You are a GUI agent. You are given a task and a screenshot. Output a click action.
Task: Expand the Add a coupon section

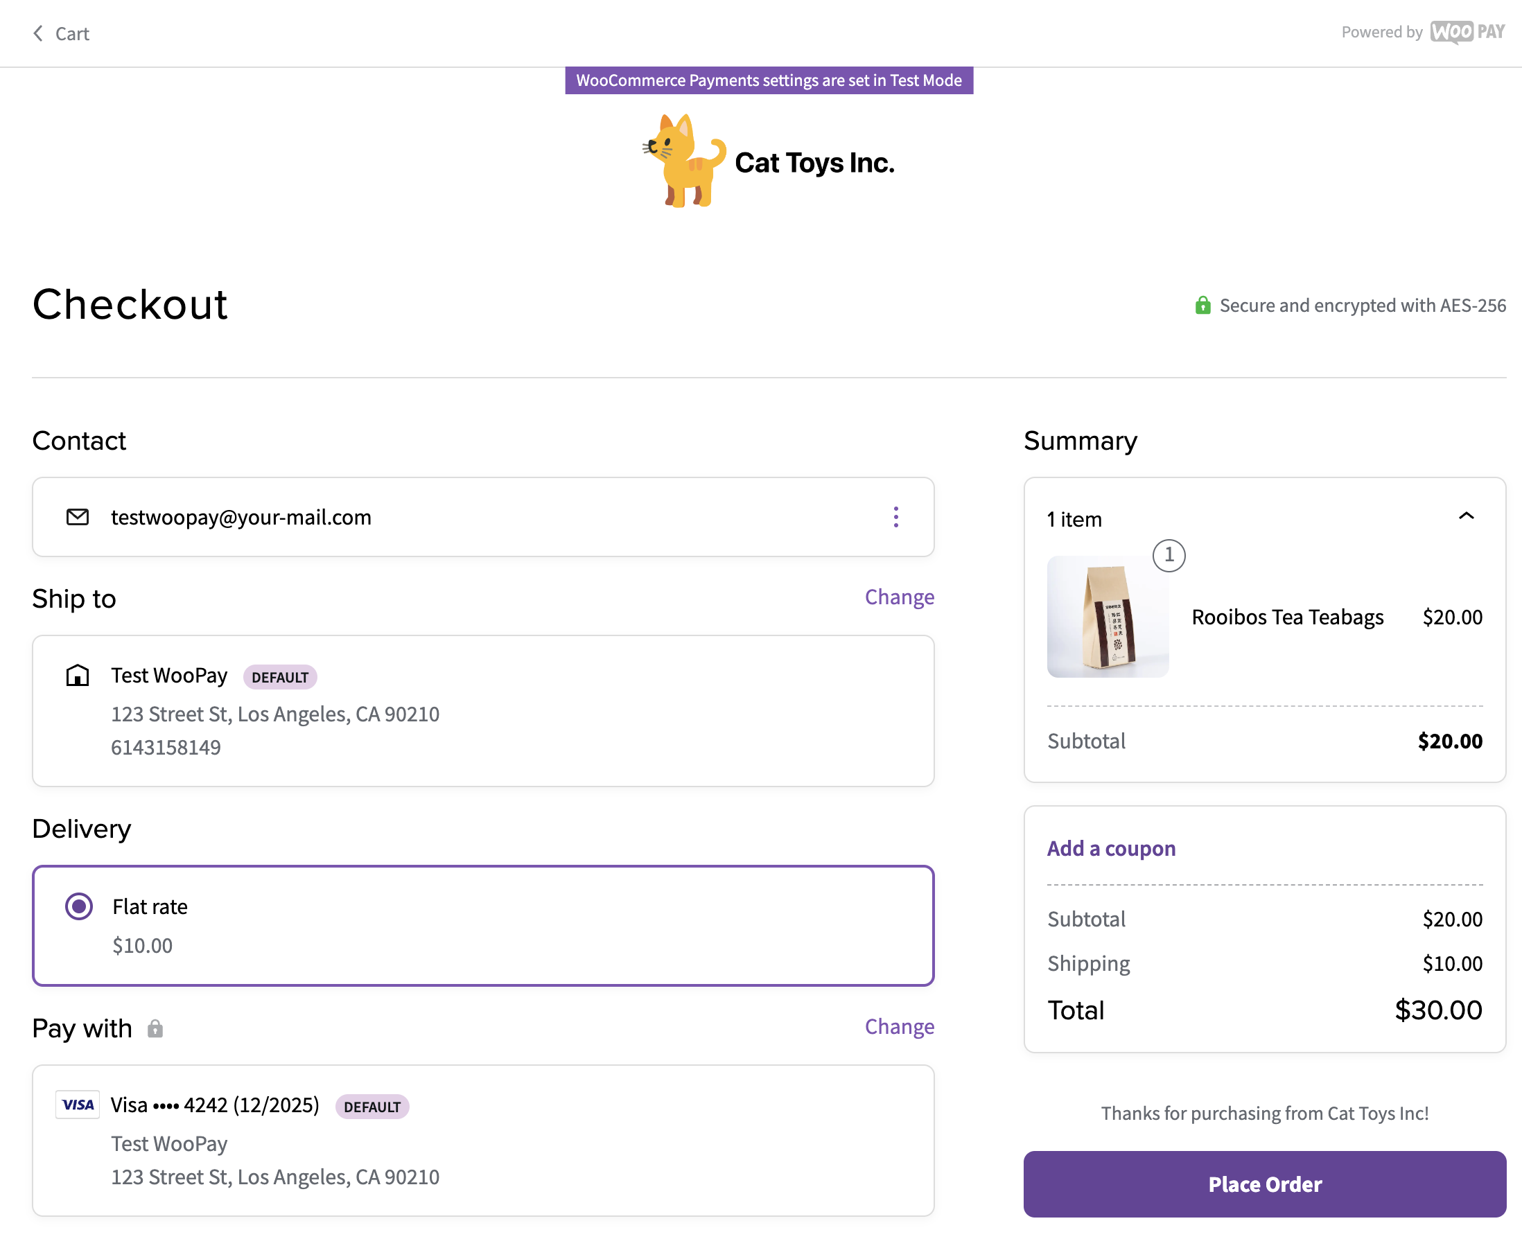coord(1111,848)
